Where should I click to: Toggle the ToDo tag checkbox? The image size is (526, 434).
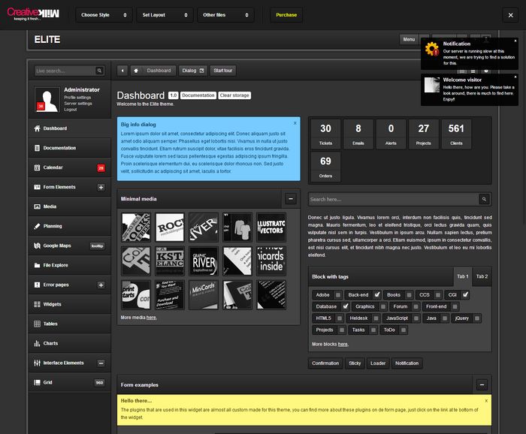[x=404, y=330]
